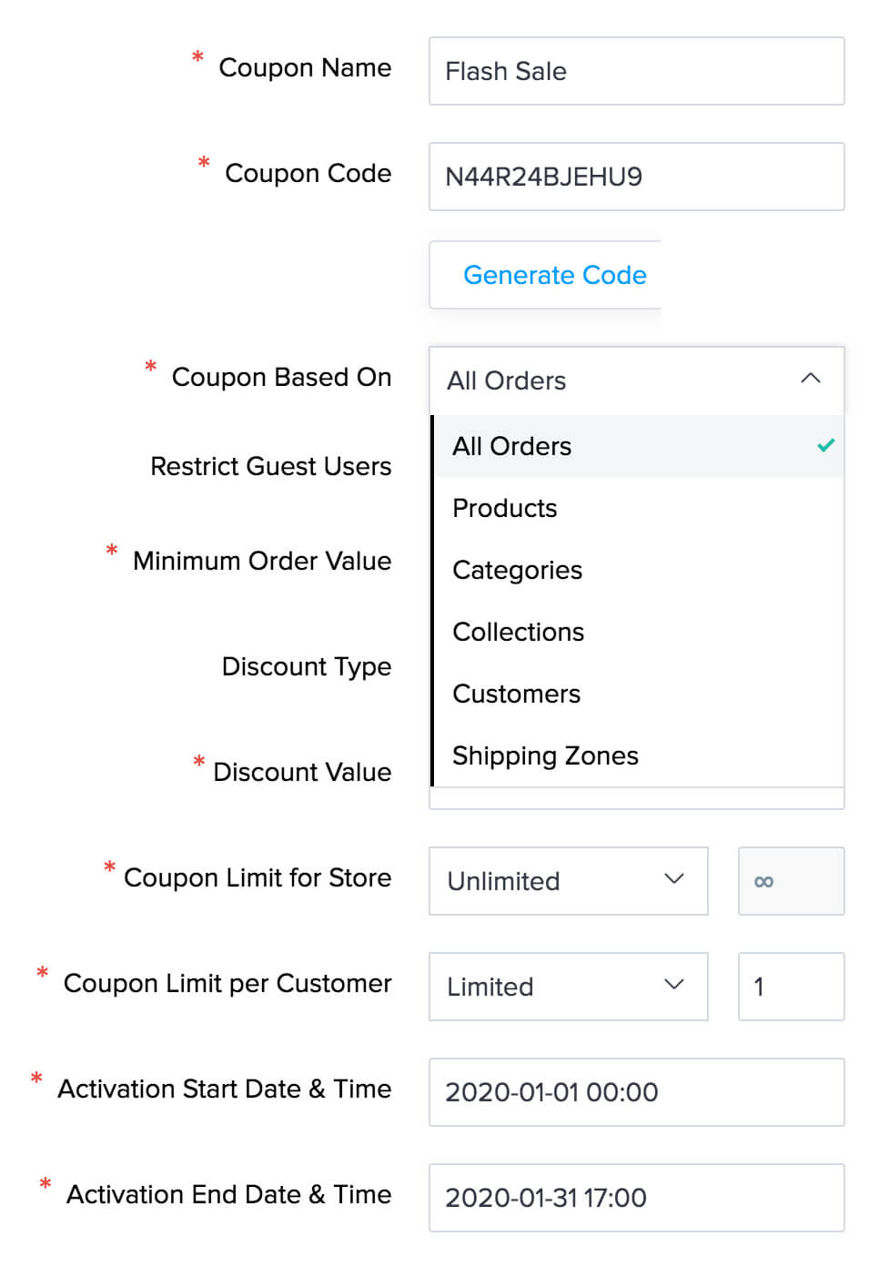Viewport: 879px width, 1267px height.
Task: Click the Activation End Date & Time field
Action: point(636,1198)
